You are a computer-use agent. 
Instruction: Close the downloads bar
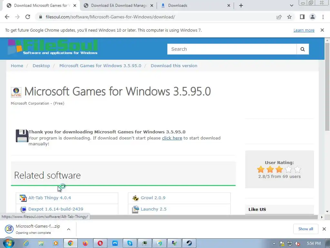pos(324,229)
